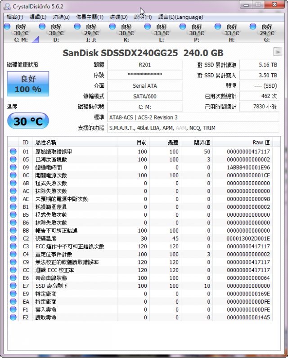Open the 磁碟(D) menu
Image resolution: width=288 pixels, height=358 pixels.
118,17
